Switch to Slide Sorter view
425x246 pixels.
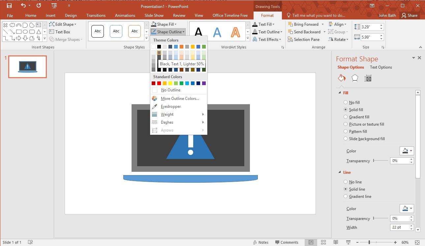click(323, 242)
